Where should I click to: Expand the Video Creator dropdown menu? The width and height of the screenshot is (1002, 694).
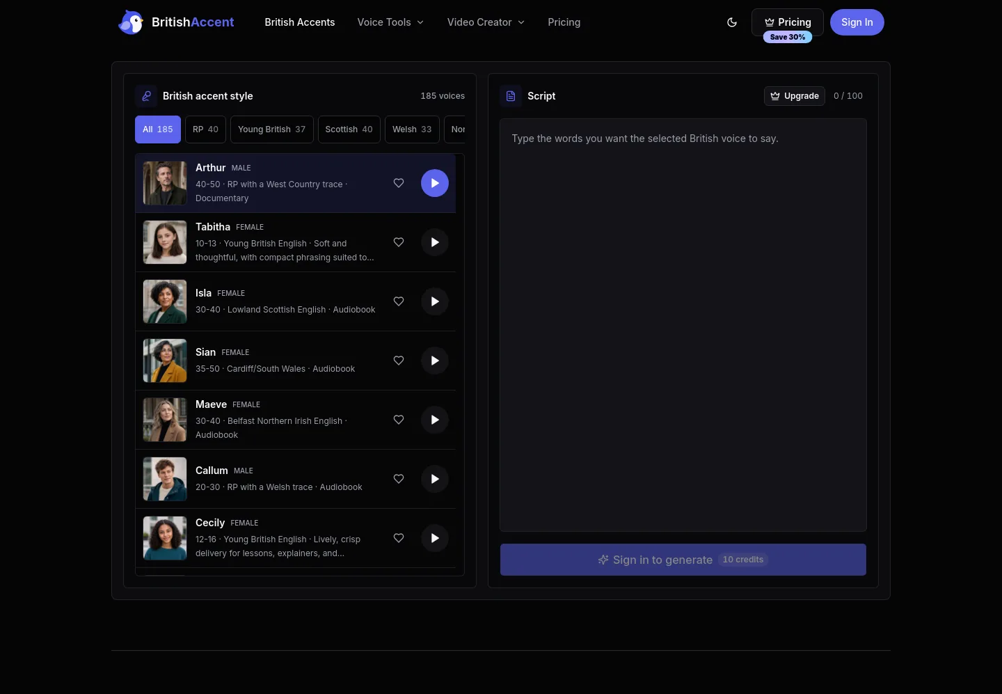coord(486,22)
